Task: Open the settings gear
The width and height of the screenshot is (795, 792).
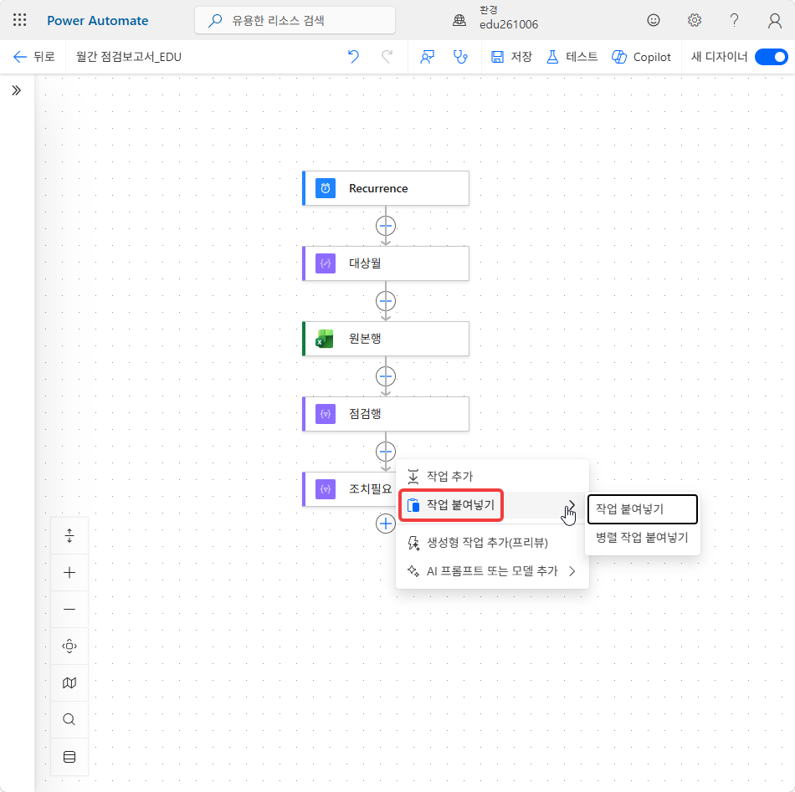Action: 694,20
